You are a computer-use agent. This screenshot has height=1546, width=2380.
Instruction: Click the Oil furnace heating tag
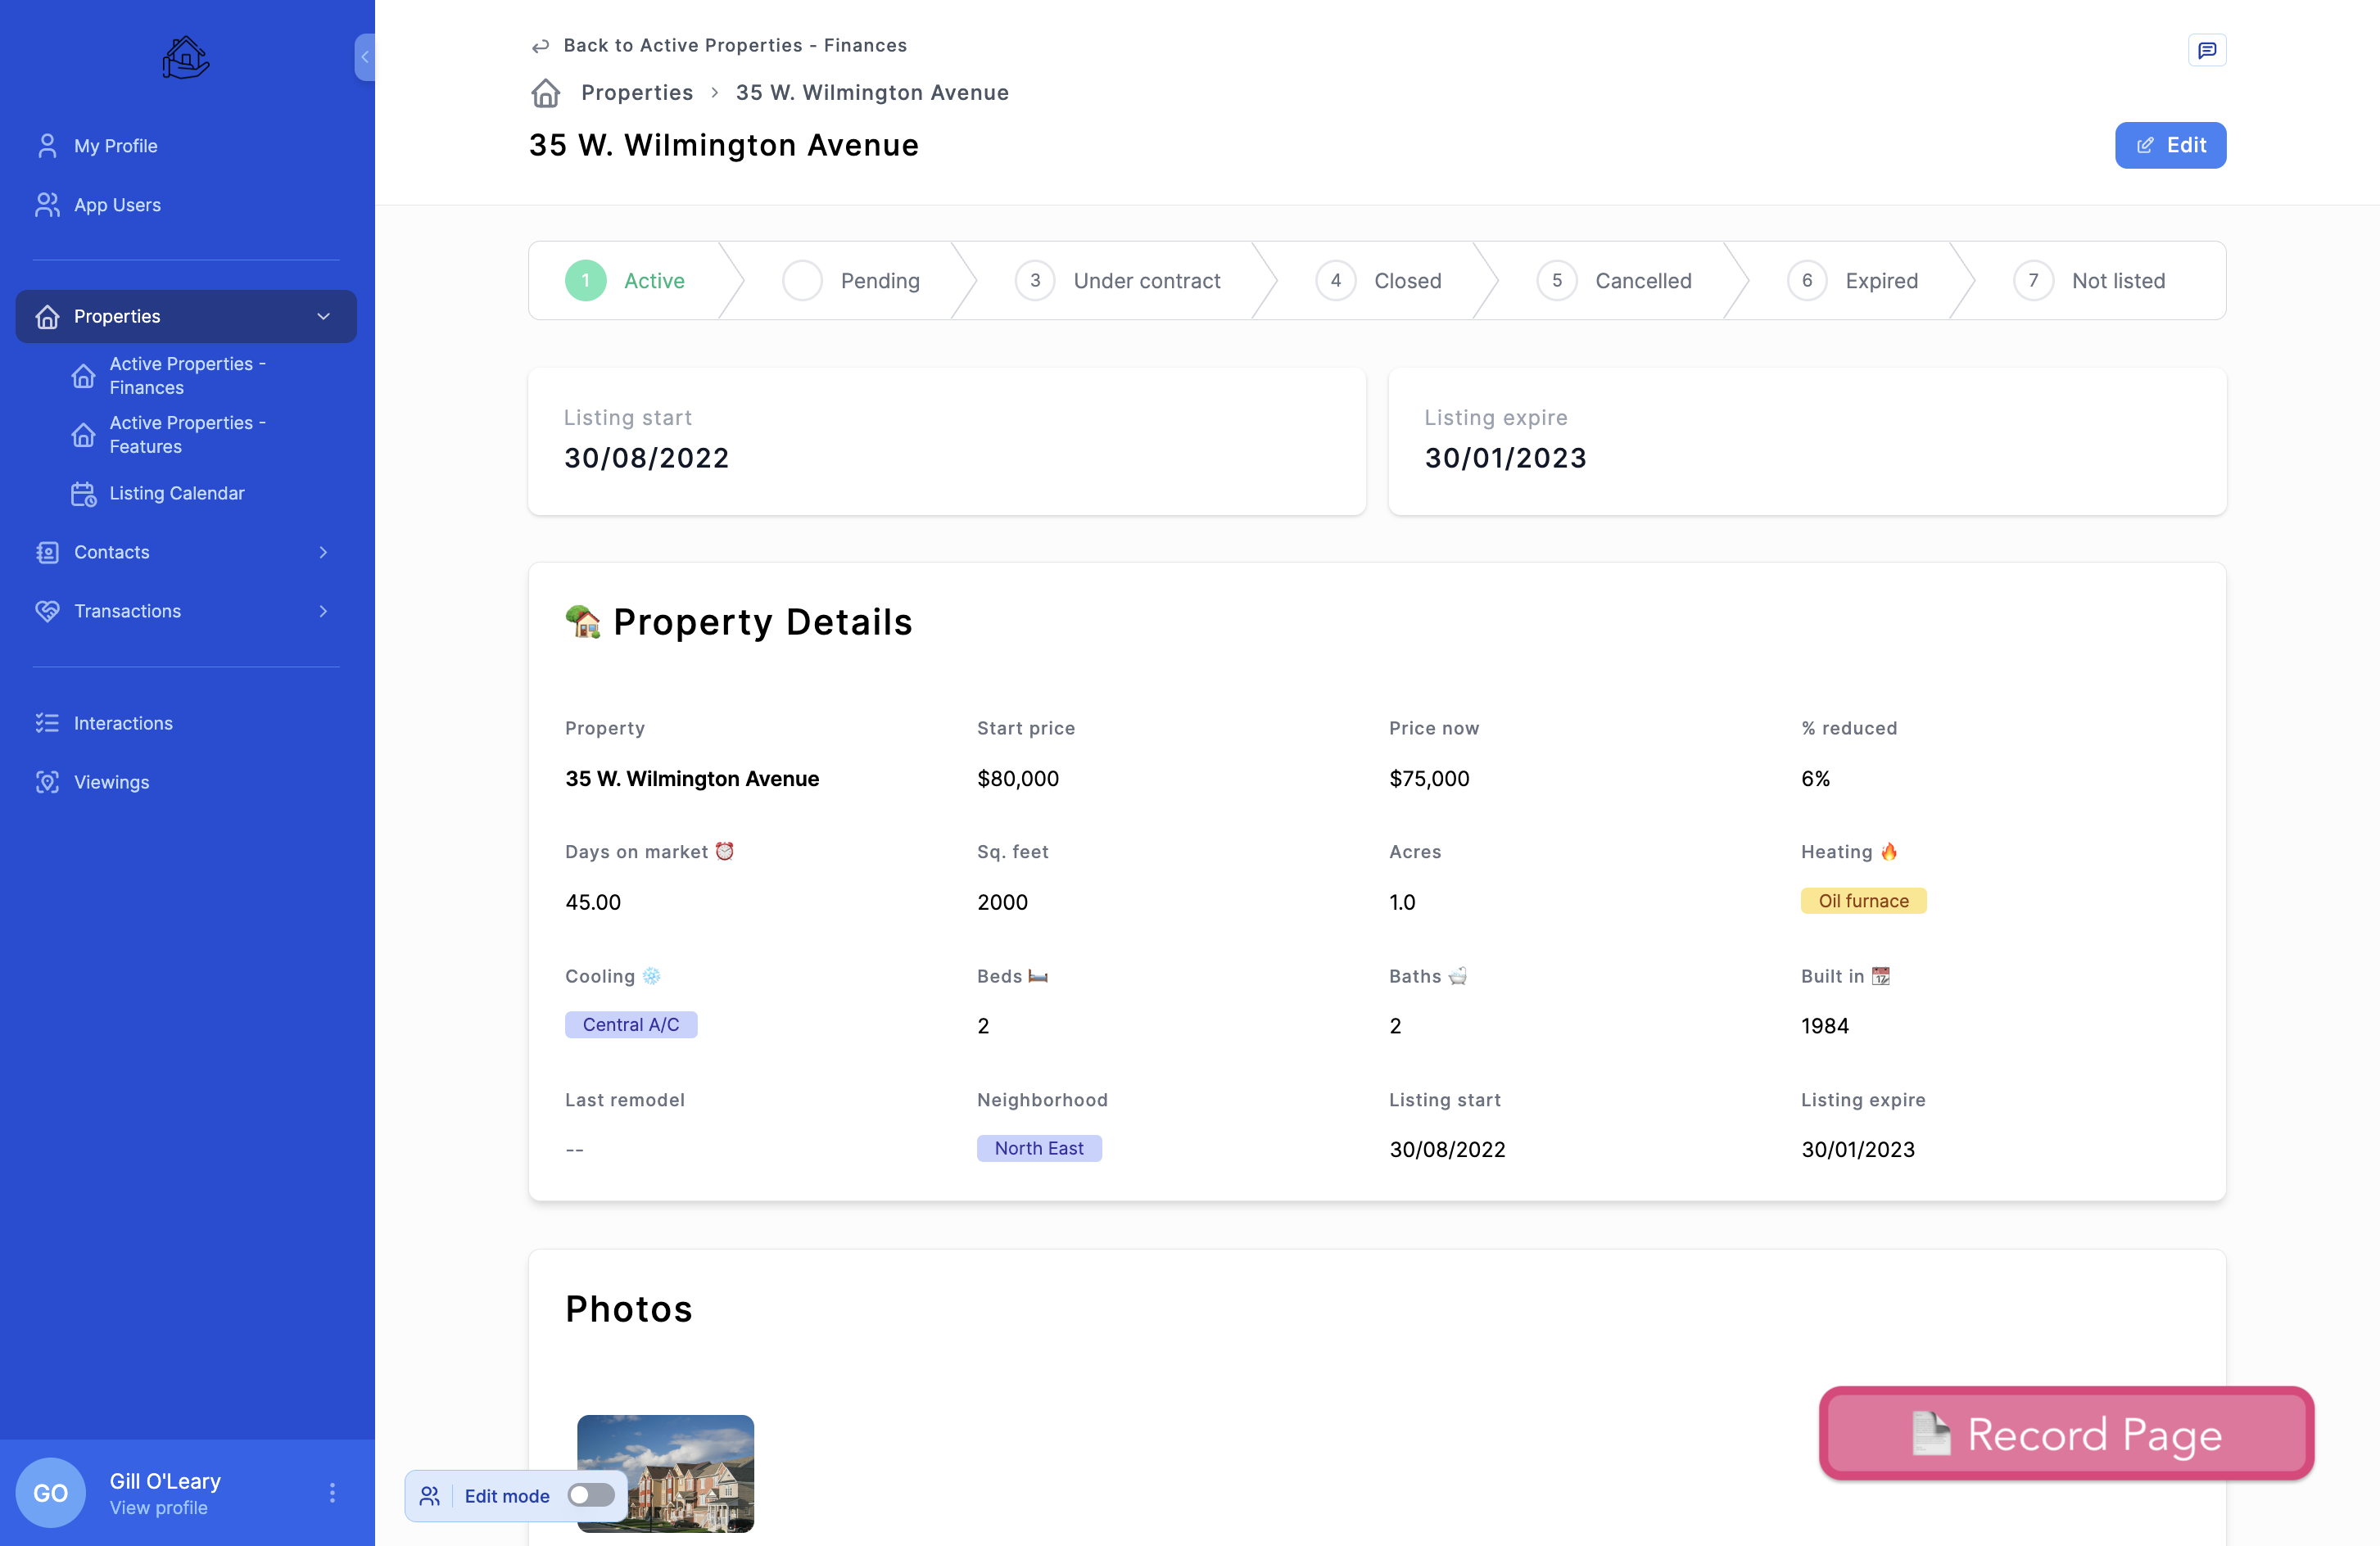coord(1862,901)
